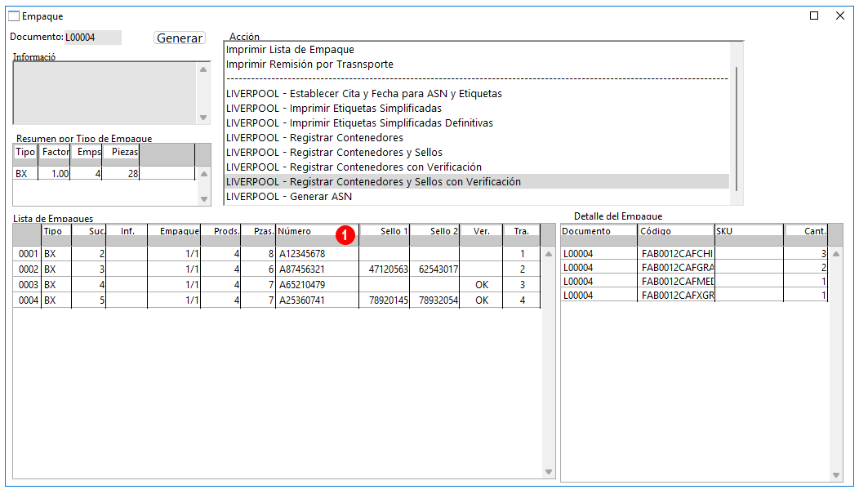Select packing row 0004
This screenshot has height=494, width=859.
coord(277,300)
